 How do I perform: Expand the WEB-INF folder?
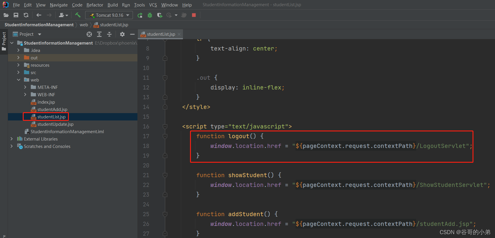point(25,95)
